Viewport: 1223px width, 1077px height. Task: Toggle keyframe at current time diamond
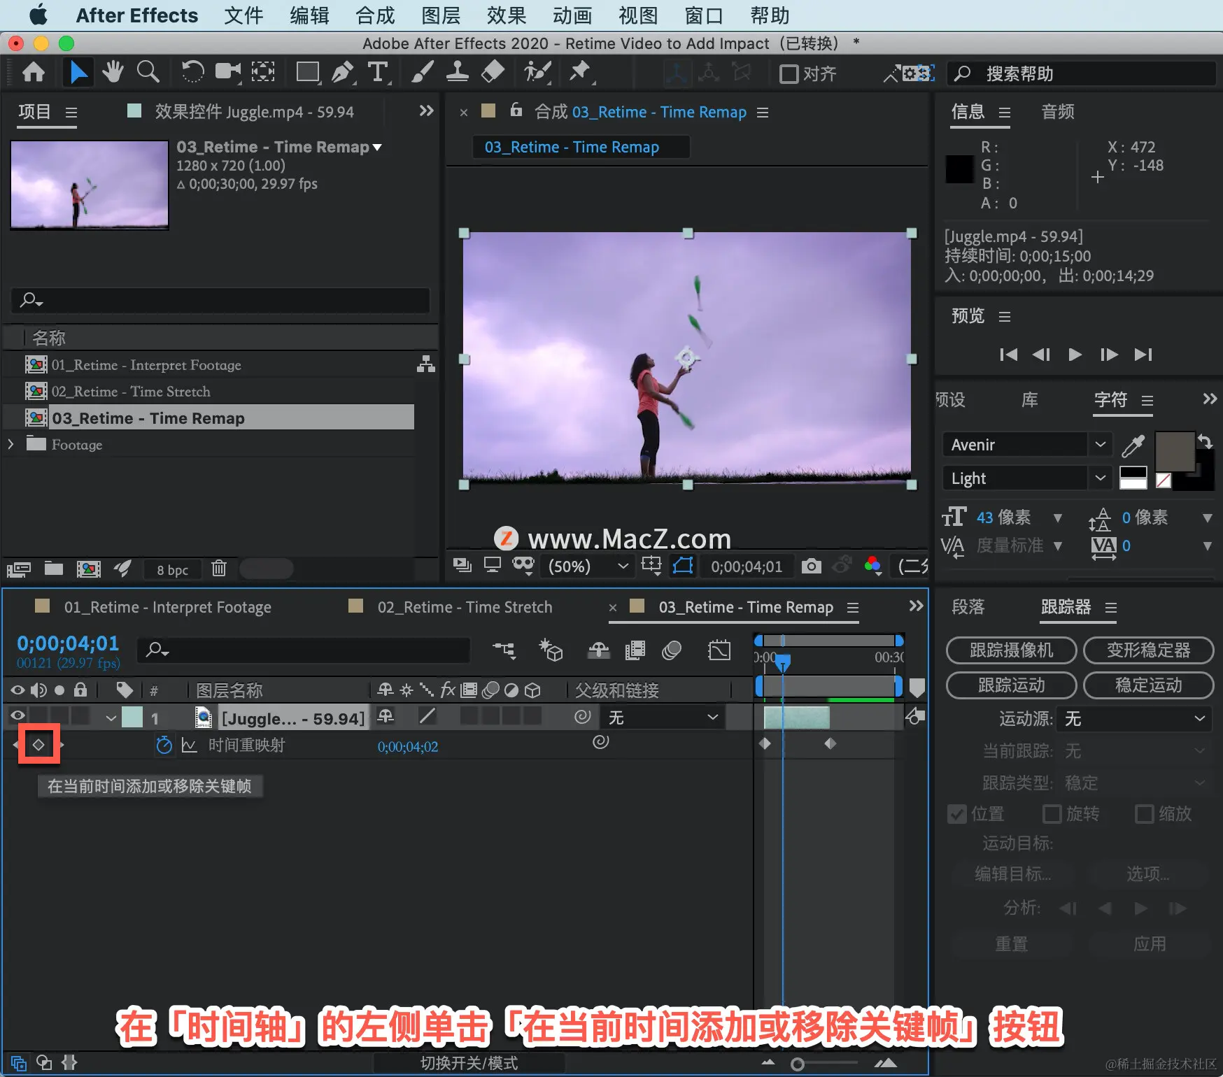pyautogui.click(x=38, y=745)
